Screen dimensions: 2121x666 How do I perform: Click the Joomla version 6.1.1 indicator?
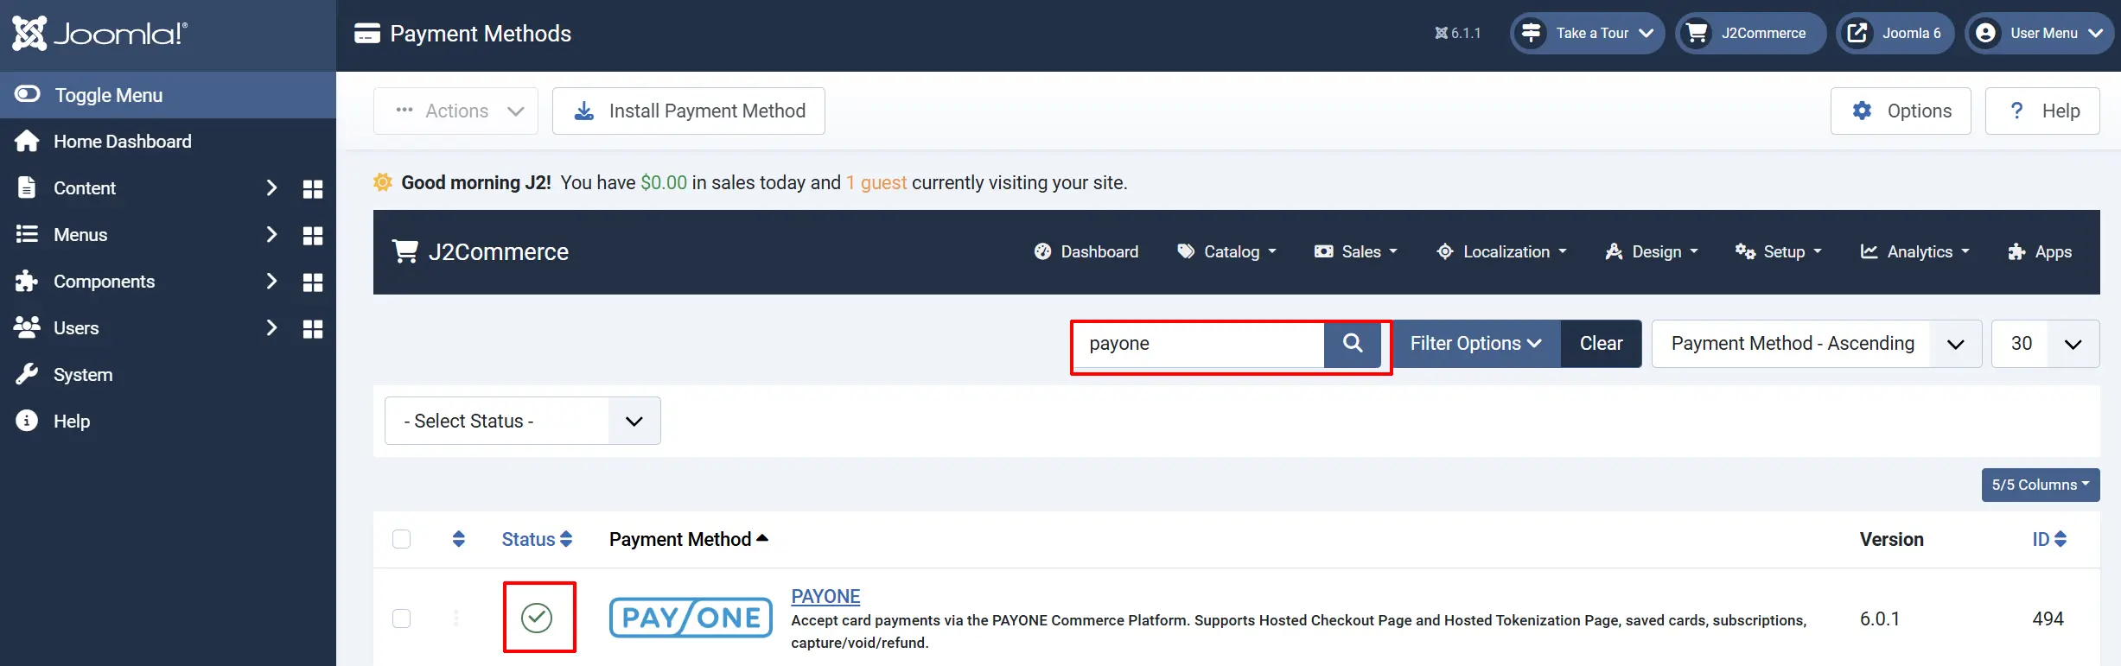(x=1457, y=33)
